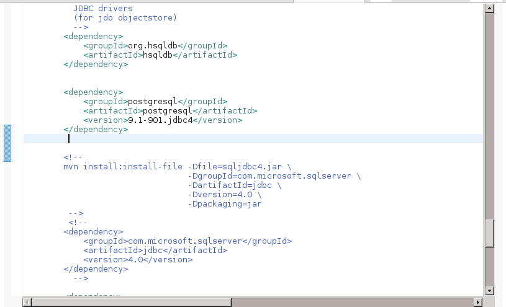Click '-DartifactId=jdbc' line
Image resolution: width=506 pixels, height=307 pixels.
pyautogui.click(x=234, y=185)
